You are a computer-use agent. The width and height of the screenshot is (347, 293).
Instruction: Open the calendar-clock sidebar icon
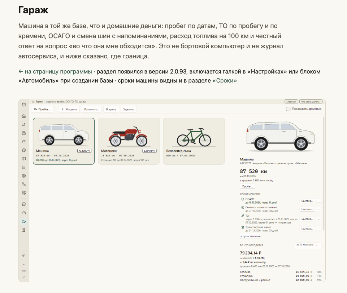pos(24,193)
